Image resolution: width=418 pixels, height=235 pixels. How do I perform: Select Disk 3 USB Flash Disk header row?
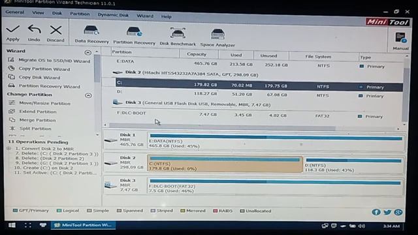pyautogui.click(x=191, y=103)
